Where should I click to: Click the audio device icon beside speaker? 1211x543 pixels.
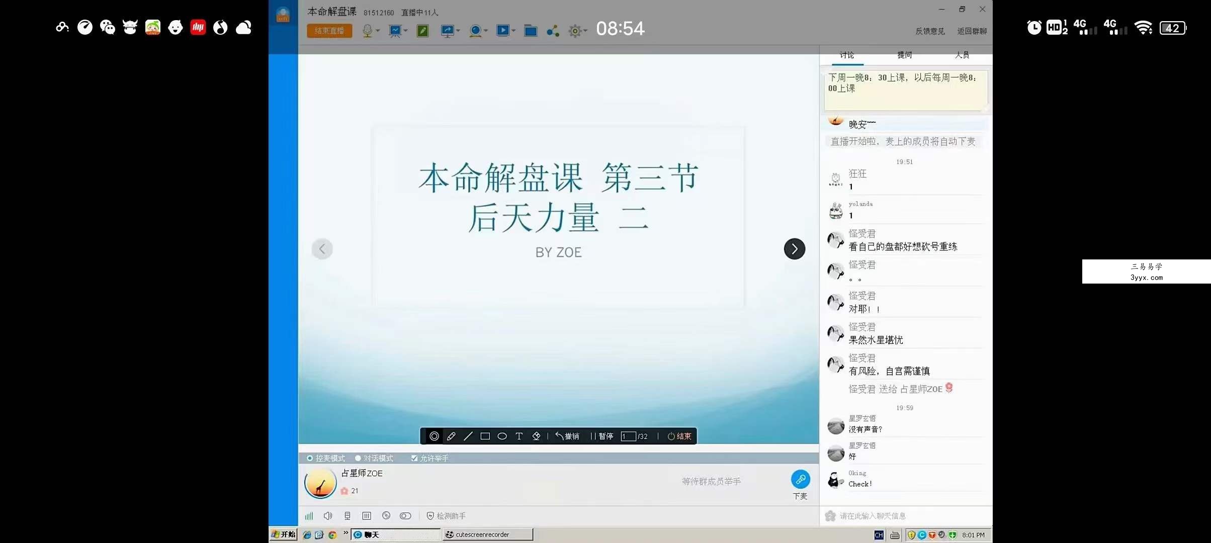click(x=348, y=516)
